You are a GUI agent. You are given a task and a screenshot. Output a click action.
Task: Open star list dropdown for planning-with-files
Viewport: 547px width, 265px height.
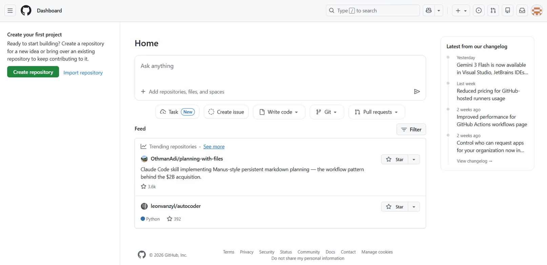coord(414,160)
